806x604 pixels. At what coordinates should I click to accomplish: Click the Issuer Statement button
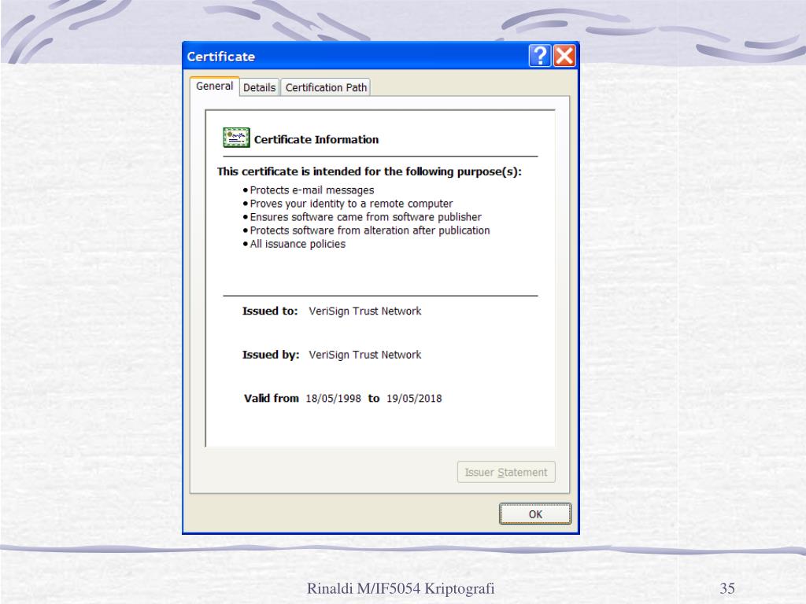click(x=506, y=472)
